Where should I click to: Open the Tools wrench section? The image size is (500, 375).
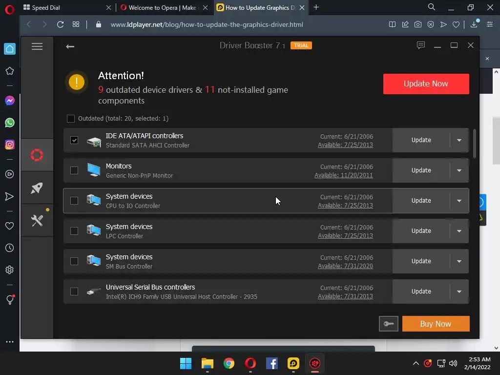[37, 220]
